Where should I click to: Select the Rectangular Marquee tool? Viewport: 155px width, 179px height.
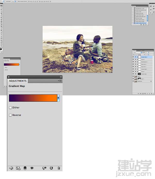(x=1, y=8)
